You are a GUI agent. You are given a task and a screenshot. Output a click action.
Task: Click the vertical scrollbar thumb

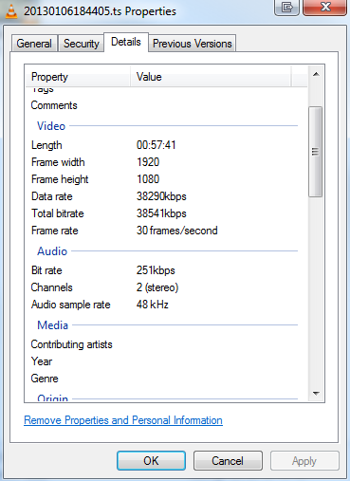click(315, 152)
